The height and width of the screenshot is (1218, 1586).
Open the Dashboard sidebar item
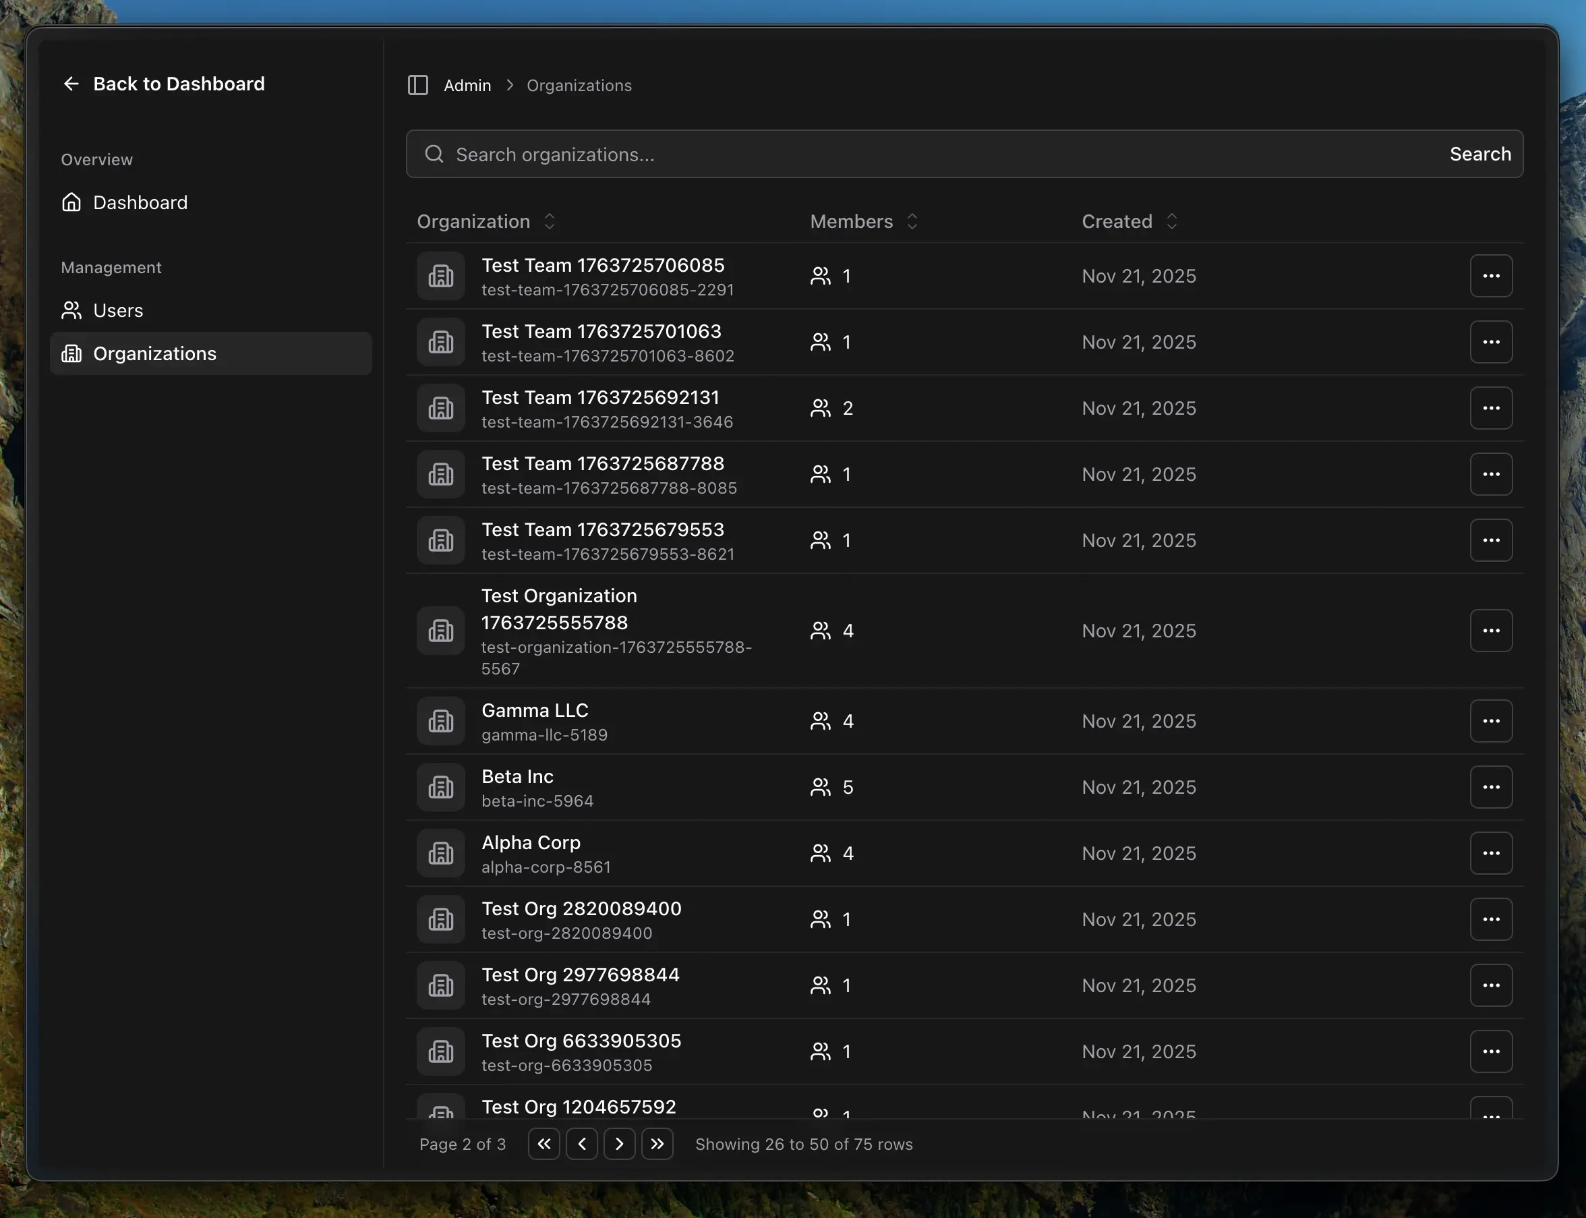click(x=140, y=202)
